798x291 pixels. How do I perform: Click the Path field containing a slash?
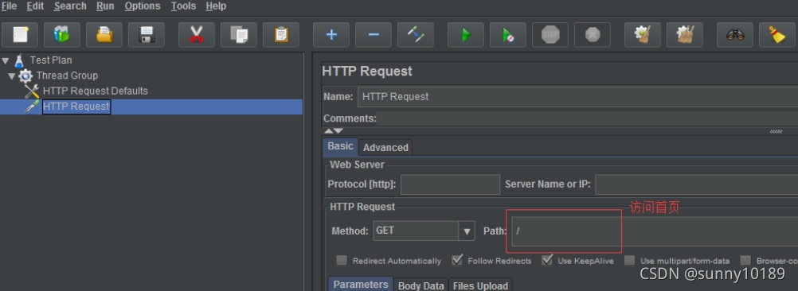click(x=655, y=231)
